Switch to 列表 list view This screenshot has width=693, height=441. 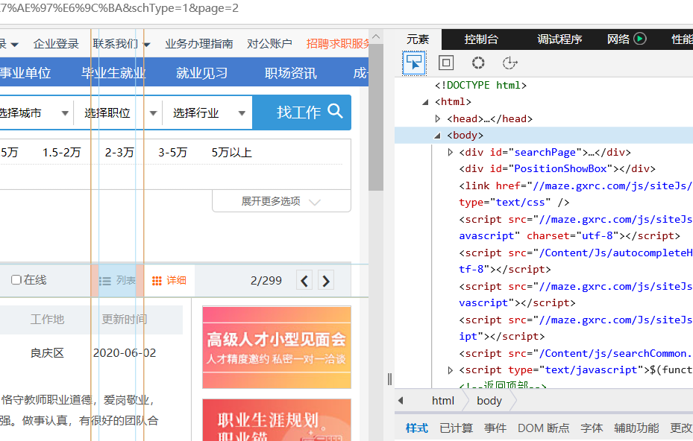click(117, 280)
